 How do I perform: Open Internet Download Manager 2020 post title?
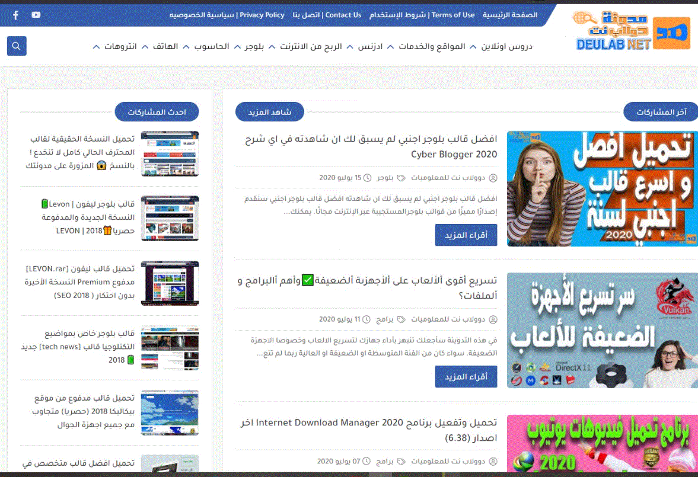[369, 430]
